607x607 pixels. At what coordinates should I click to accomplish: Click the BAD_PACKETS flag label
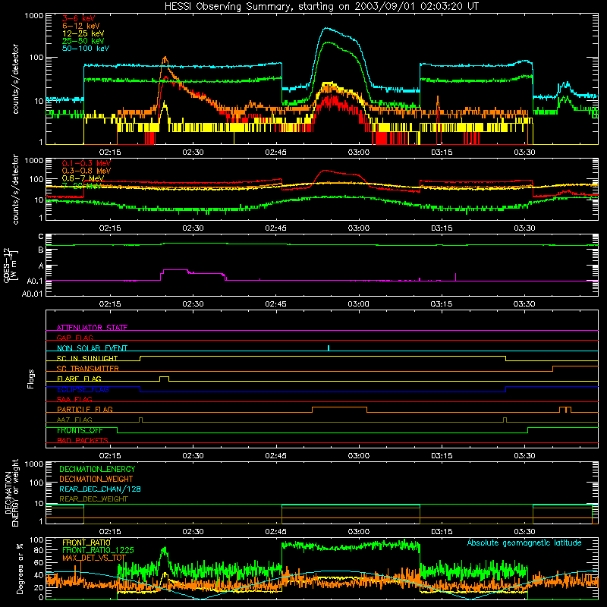[x=83, y=440]
